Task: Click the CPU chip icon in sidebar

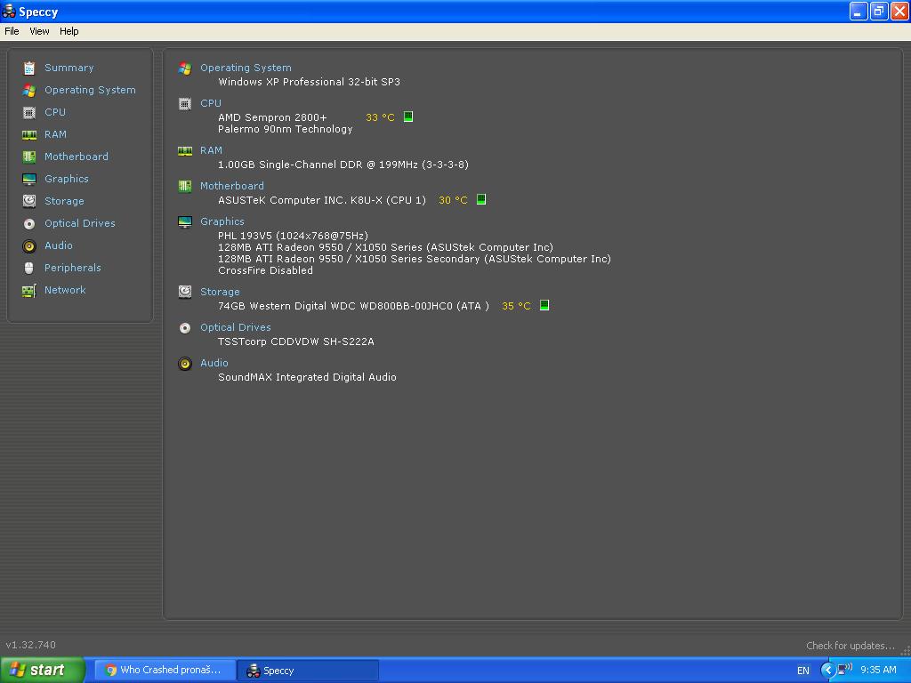Action: [x=29, y=113]
